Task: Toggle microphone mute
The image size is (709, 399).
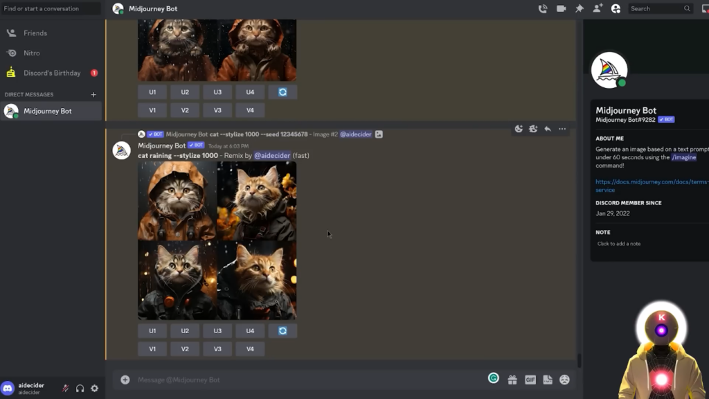Action: (65, 388)
